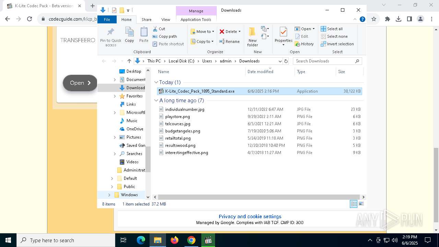This screenshot has height=247, width=439.
Task: Open Task View on the taskbar
Action: coord(123,240)
